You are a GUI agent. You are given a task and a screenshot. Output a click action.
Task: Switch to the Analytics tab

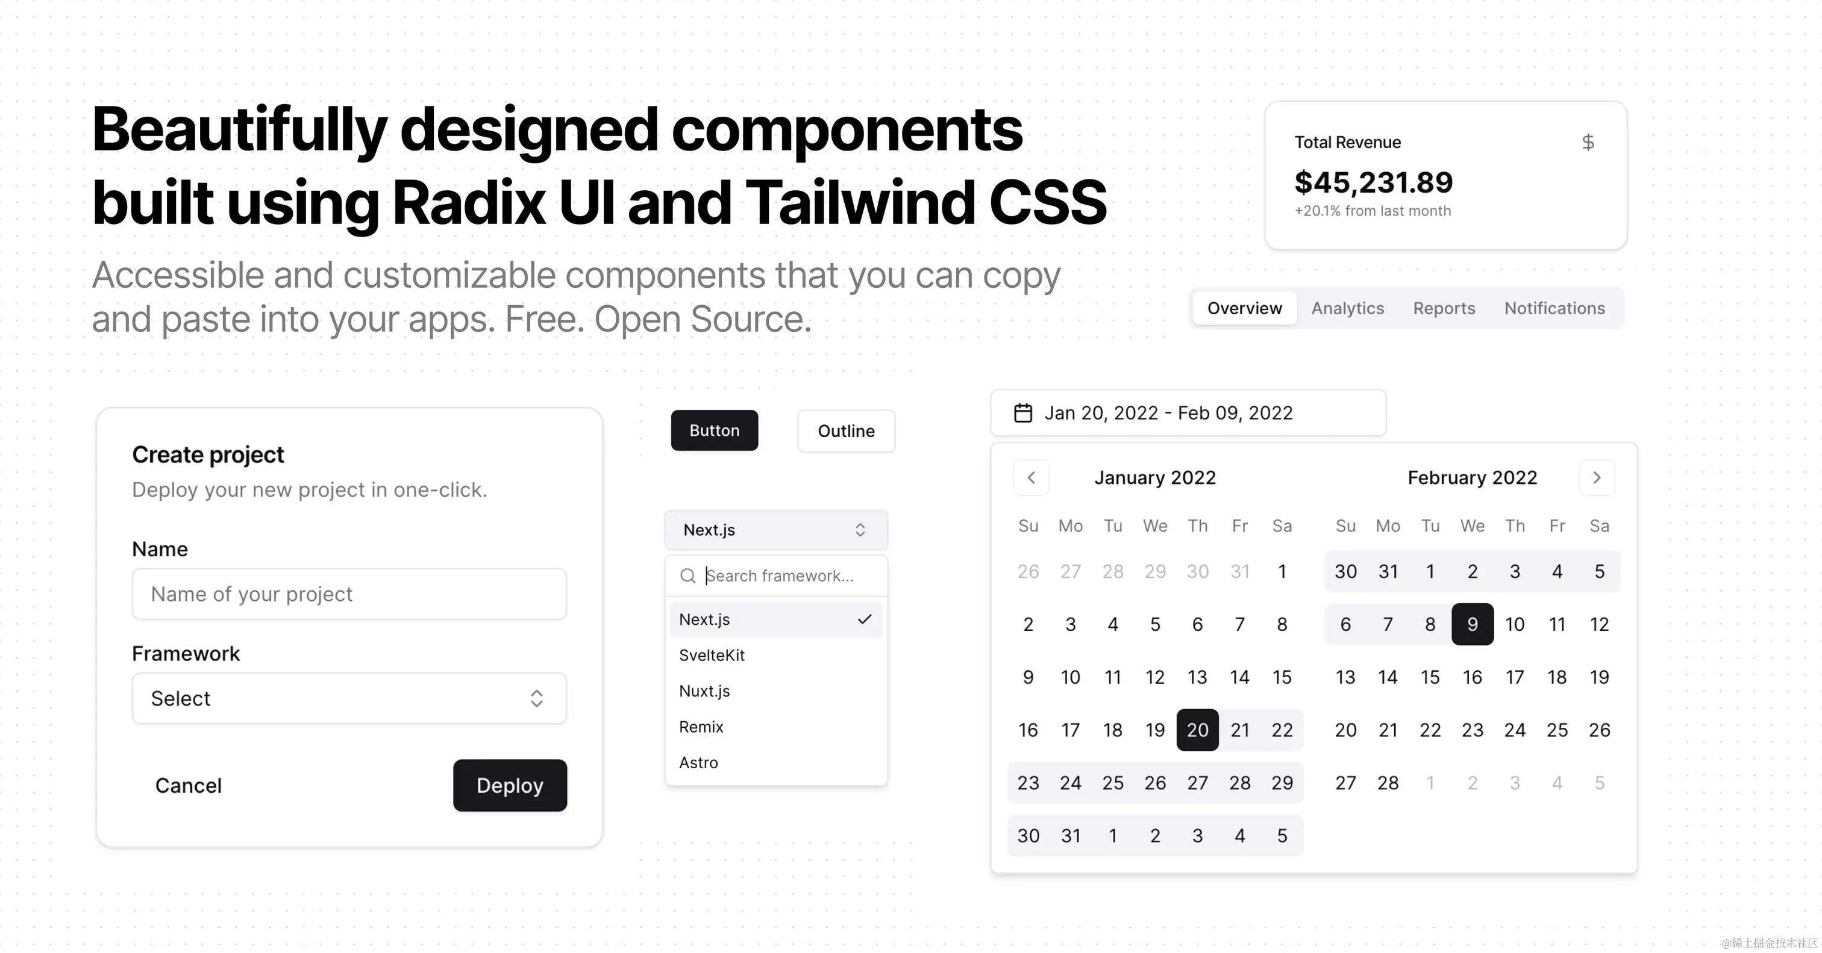tap(1347, 308)
